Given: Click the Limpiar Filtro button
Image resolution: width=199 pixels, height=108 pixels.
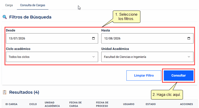Looking at the screenshot, I should click(144, 75).
